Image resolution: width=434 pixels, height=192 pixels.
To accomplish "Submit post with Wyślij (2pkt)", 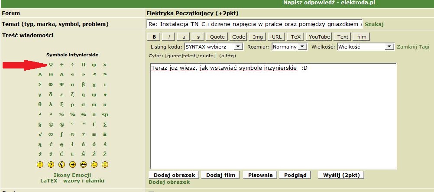I will [341, 175].
